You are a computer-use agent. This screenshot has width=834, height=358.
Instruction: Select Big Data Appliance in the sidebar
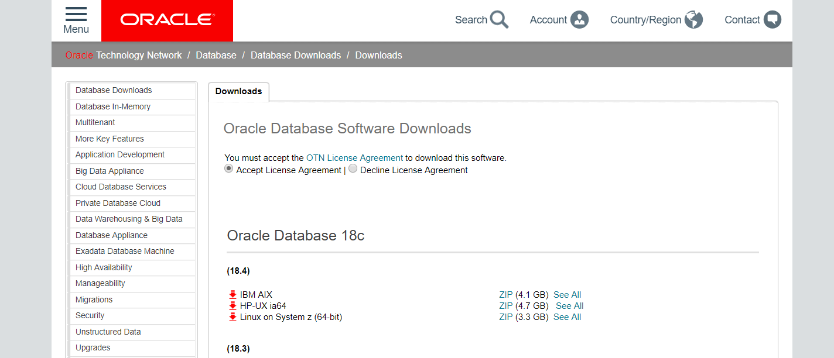pyautogui.click(x=109, y=171)
